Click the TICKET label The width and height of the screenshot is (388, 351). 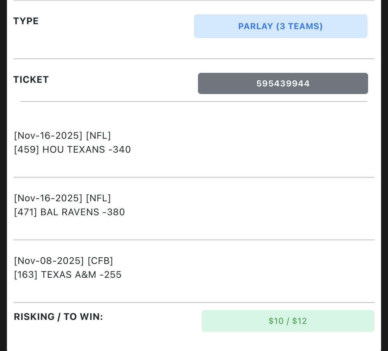tap(31, 80)
